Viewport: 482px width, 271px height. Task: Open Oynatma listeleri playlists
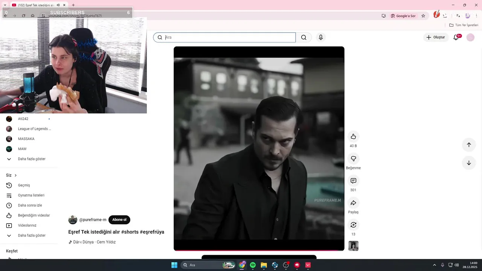pyautogui.click(x=29, y=195)
